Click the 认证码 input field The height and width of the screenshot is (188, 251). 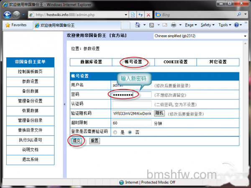pos(132,104)
